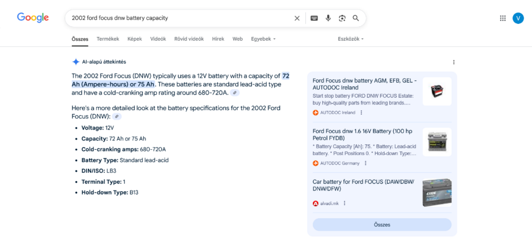Start voice search with microphone icon
Screen dimensions: 532x239
coord(328,18)
